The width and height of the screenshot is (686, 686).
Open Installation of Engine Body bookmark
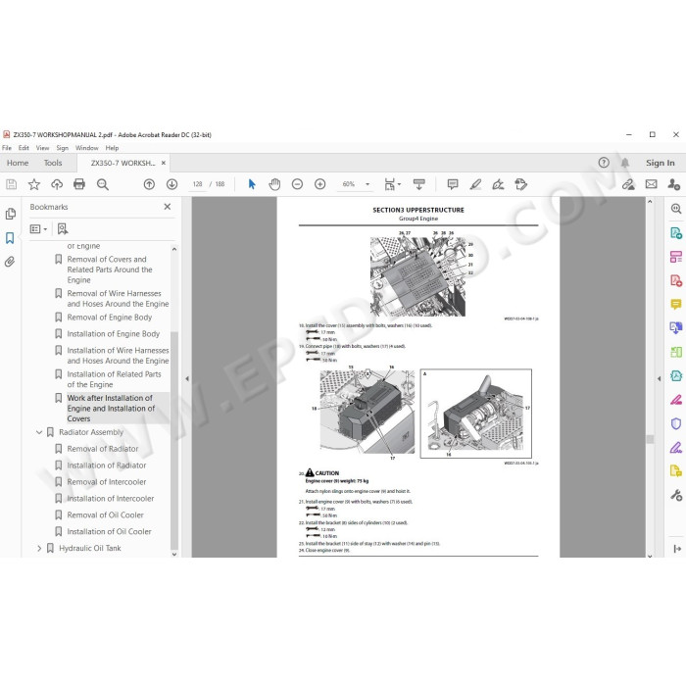tap(114, 334)
